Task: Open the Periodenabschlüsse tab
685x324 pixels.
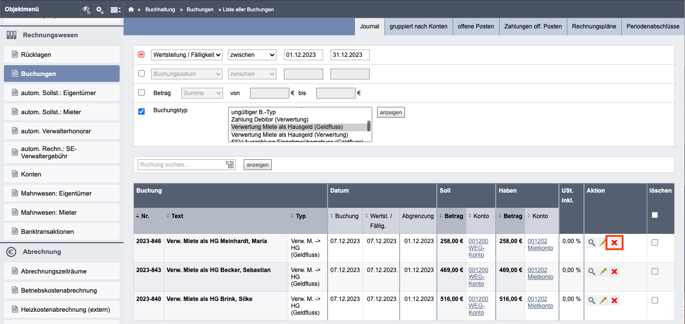Action: (653, 26)
